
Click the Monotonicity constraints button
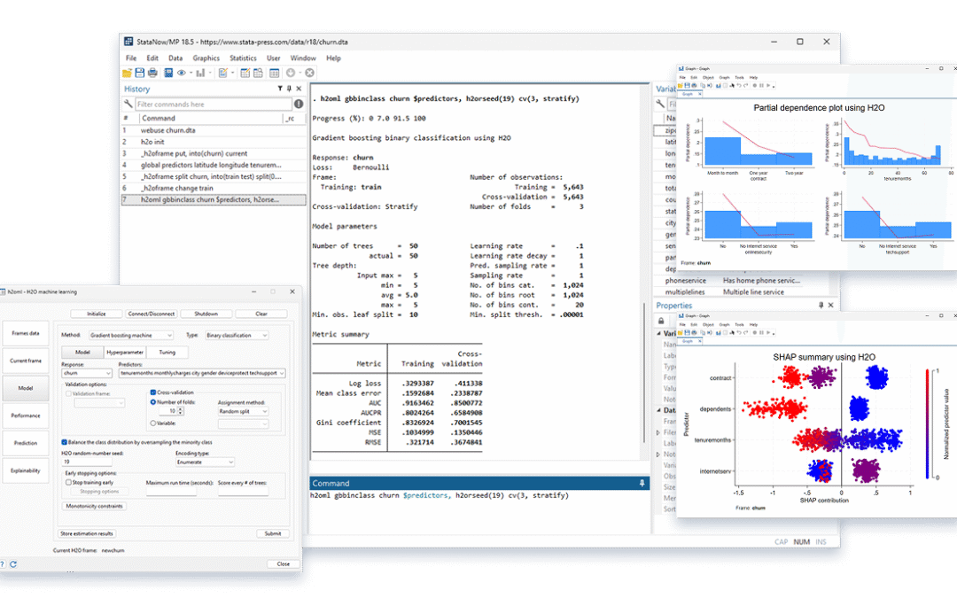[94, 506]
